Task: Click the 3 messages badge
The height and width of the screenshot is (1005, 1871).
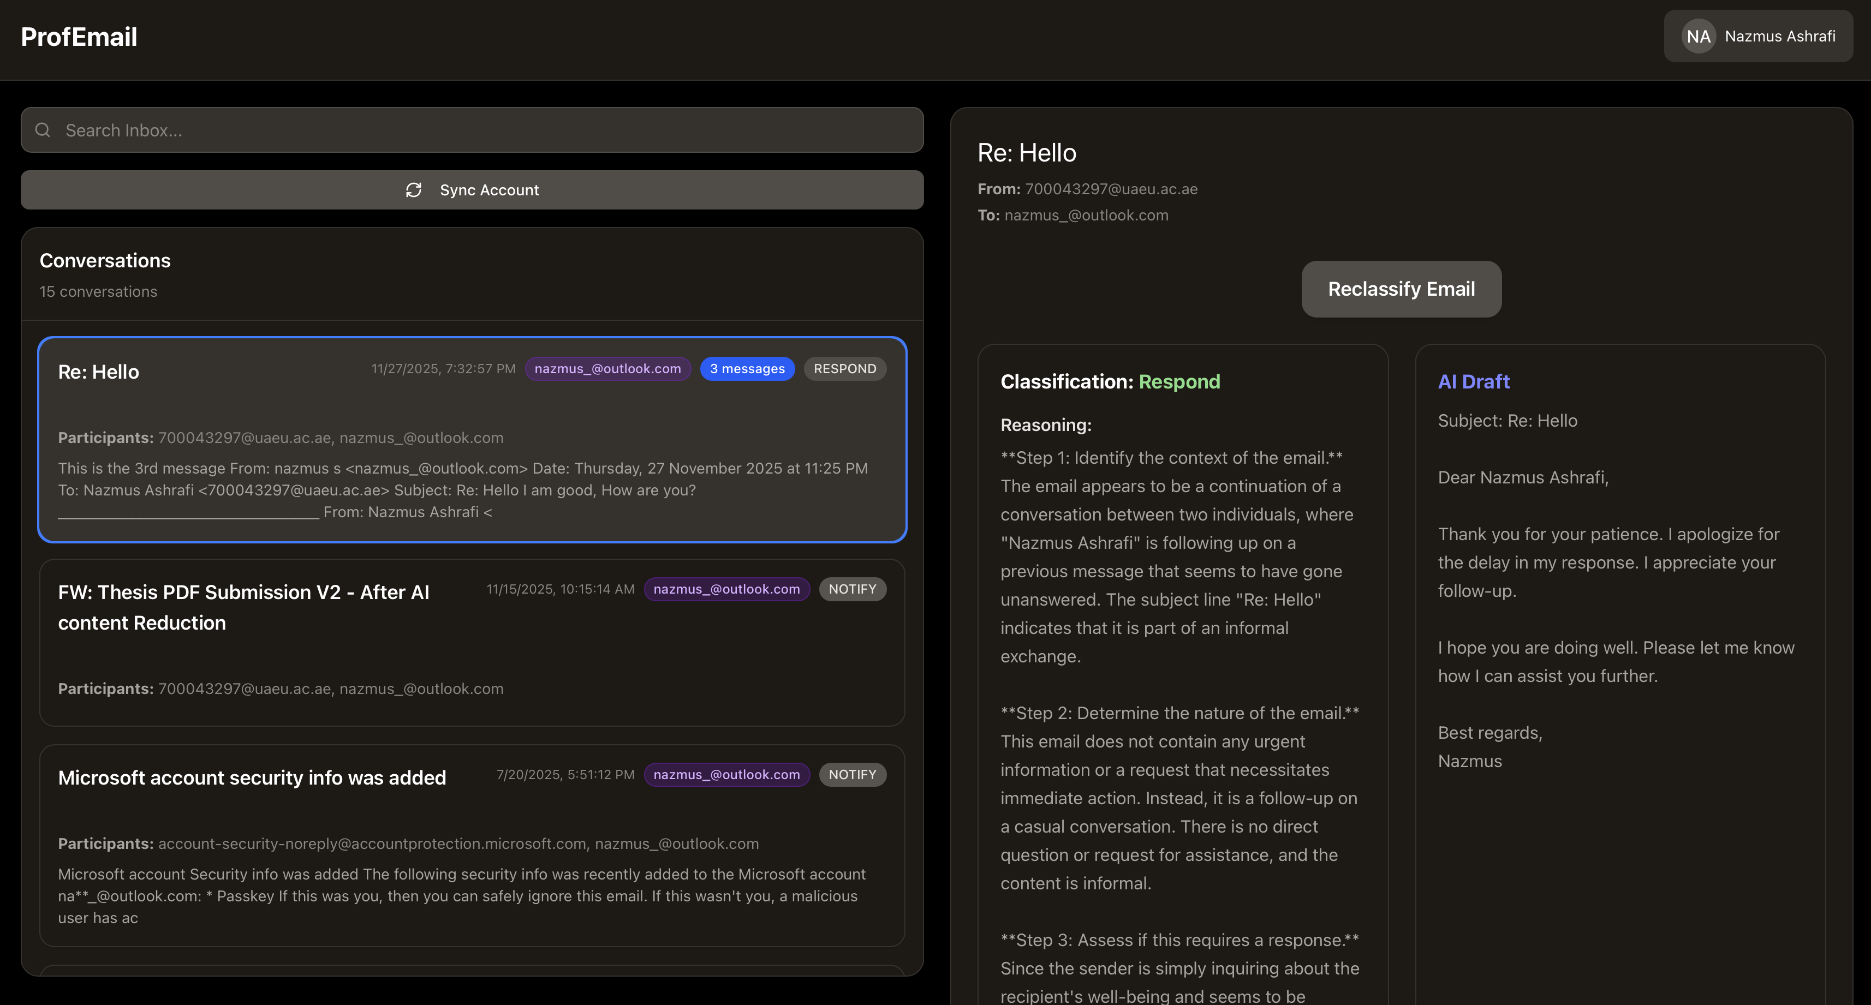Action: [747, 369]
